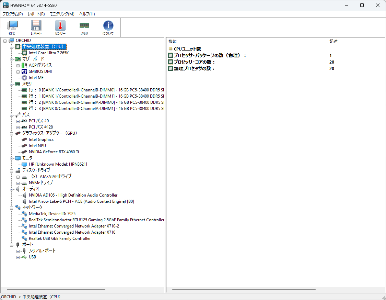Click the プロセッサ・コアの数 chip icon

point(170,62)
